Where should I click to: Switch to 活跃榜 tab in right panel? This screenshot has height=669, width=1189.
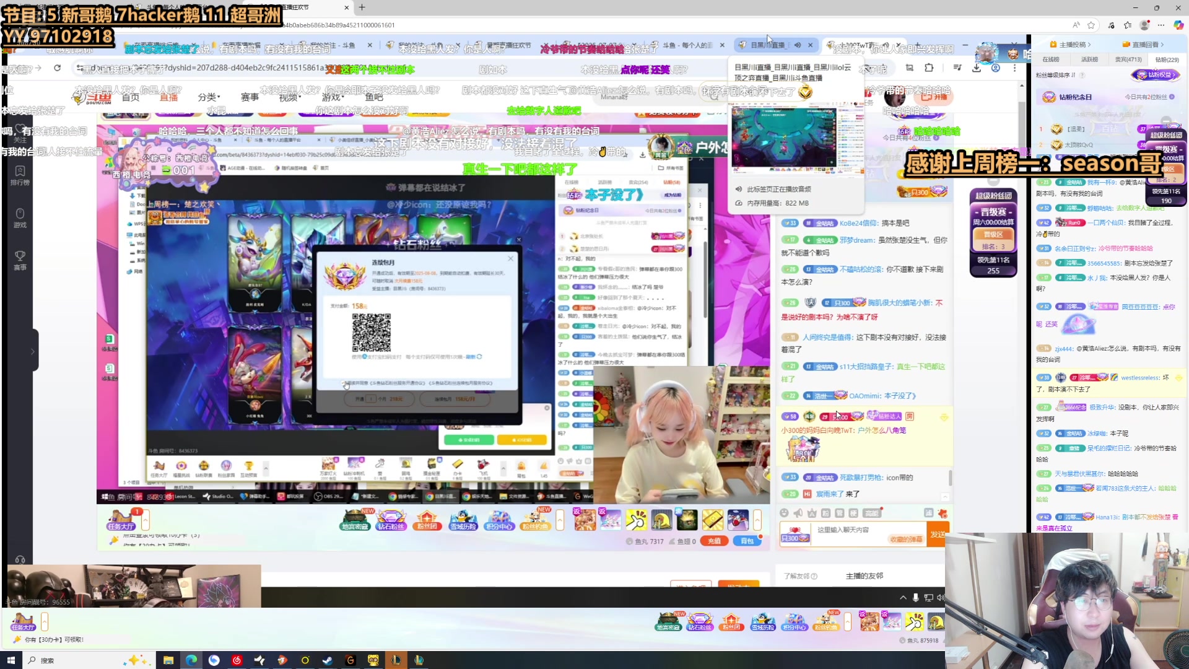point(1089,59)
